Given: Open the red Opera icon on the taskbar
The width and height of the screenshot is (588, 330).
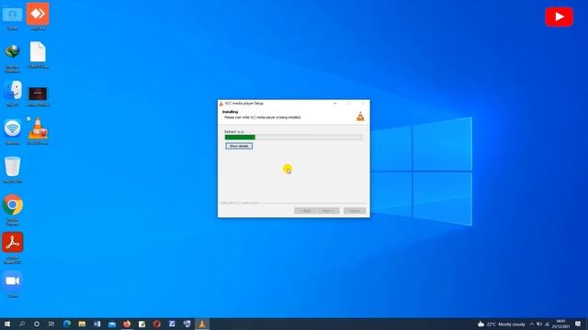Looking at the screenshot, I should pos(157,324).
